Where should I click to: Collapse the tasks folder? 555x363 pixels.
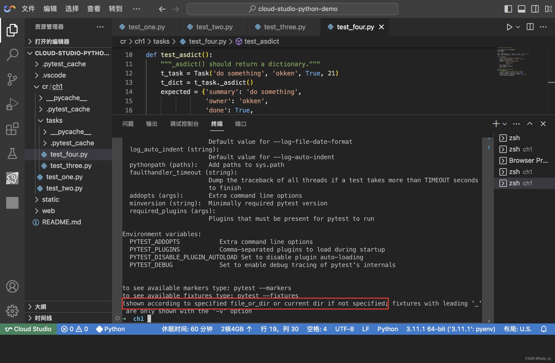click(68, 120)
